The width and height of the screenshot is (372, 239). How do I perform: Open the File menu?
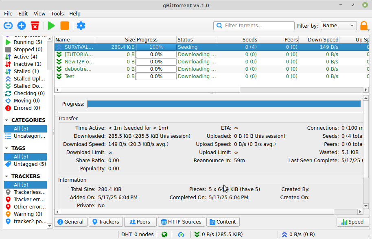pos(8,14)
